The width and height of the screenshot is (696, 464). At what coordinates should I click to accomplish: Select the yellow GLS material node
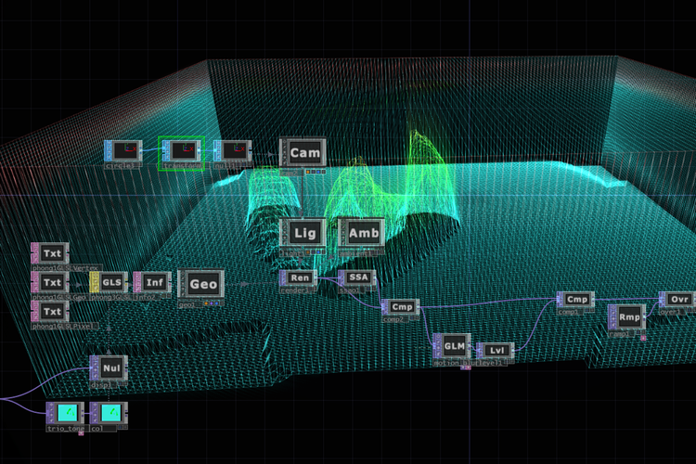(110, 281)
